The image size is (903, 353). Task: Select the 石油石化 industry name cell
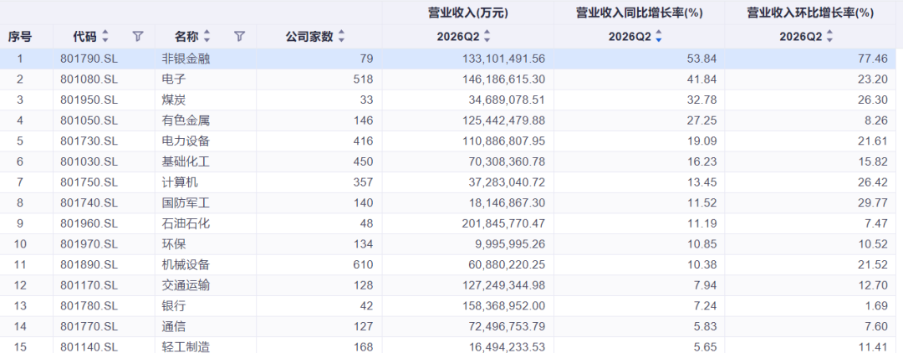point(186,223)
